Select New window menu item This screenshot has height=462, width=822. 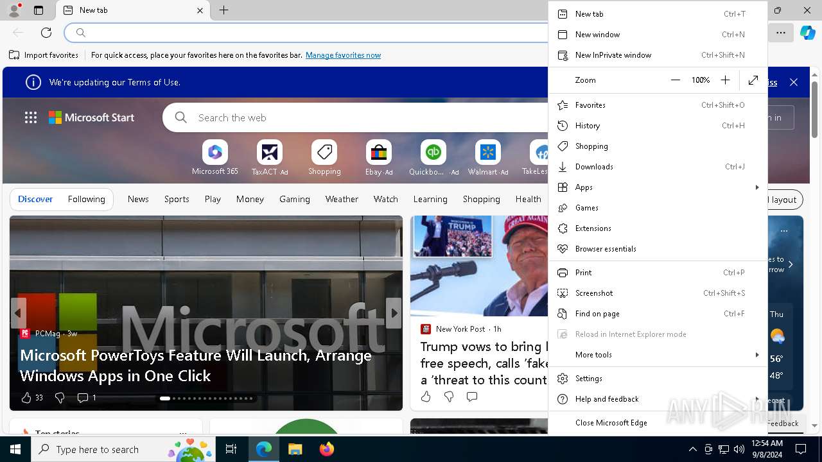[x=658, y=35]
